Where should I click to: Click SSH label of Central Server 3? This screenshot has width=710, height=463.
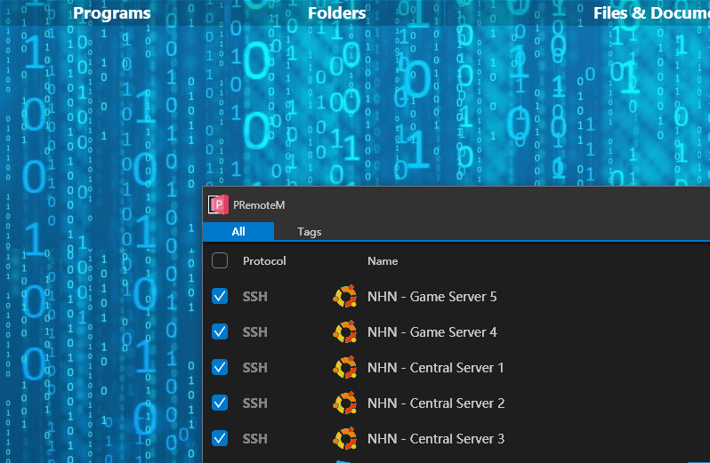(x=255, y=439)
